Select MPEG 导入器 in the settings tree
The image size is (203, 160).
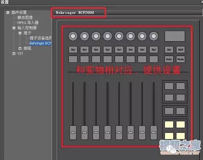(x=28, y=23)
